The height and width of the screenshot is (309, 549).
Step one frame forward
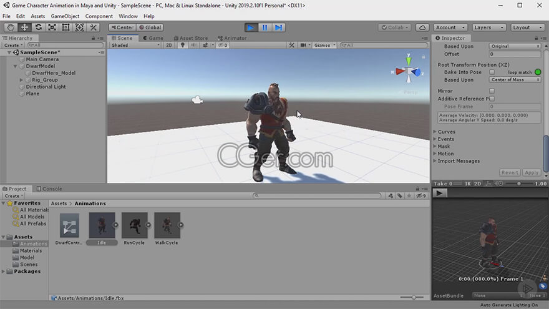coord(278,27)
